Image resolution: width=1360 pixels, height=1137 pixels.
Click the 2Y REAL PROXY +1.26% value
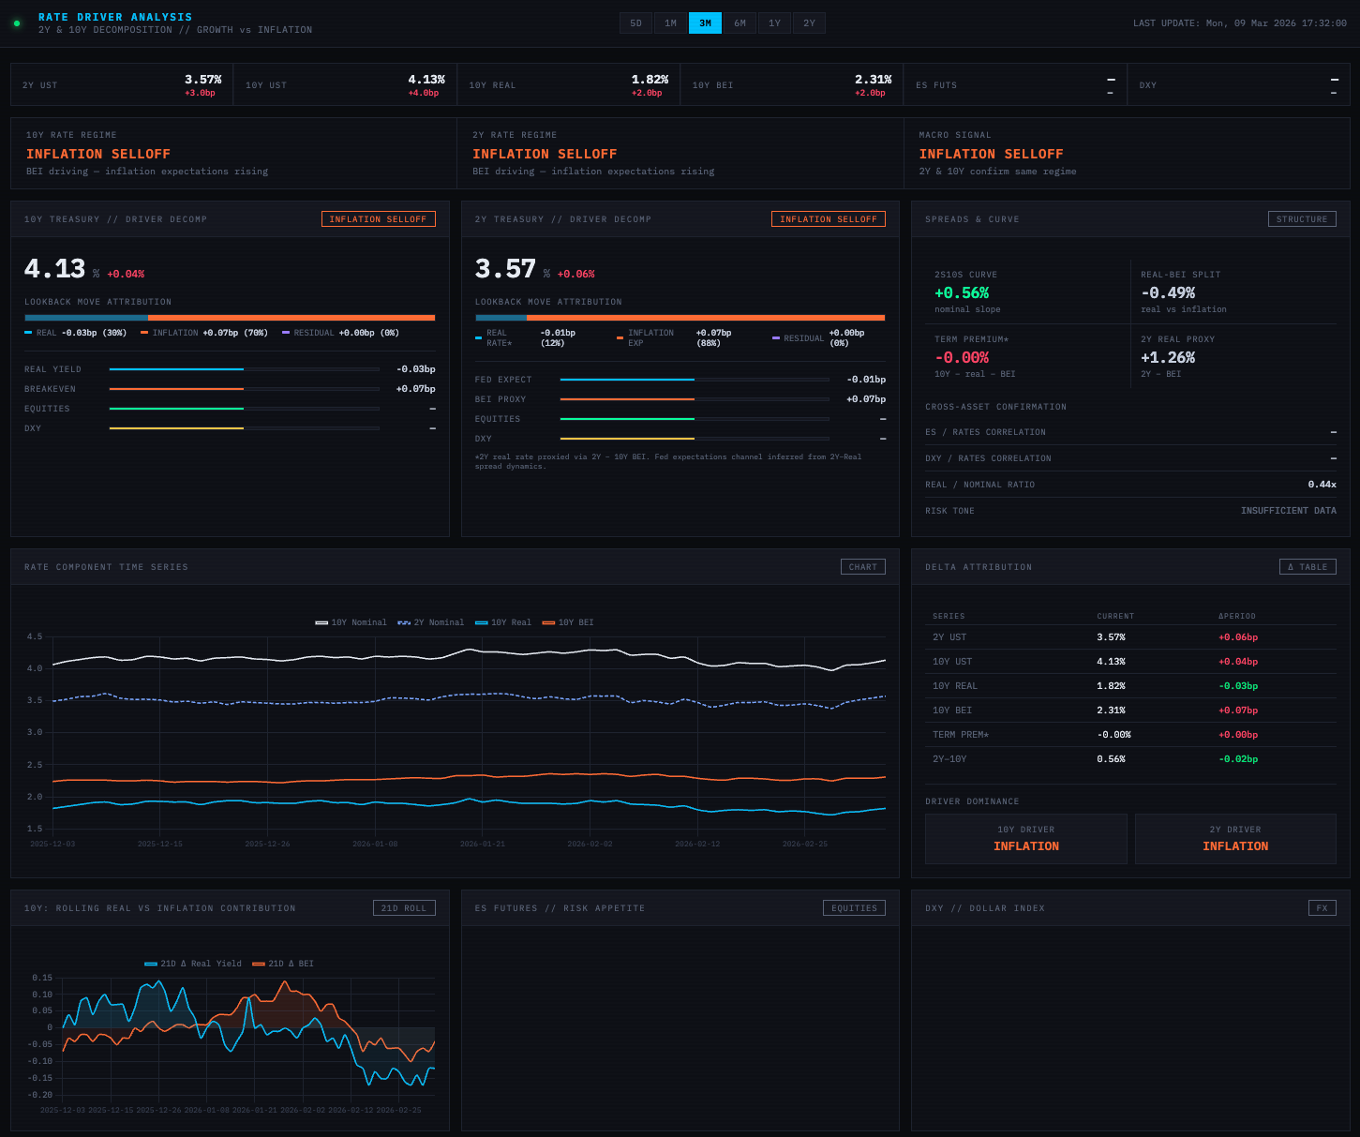tap(1168, 358)
